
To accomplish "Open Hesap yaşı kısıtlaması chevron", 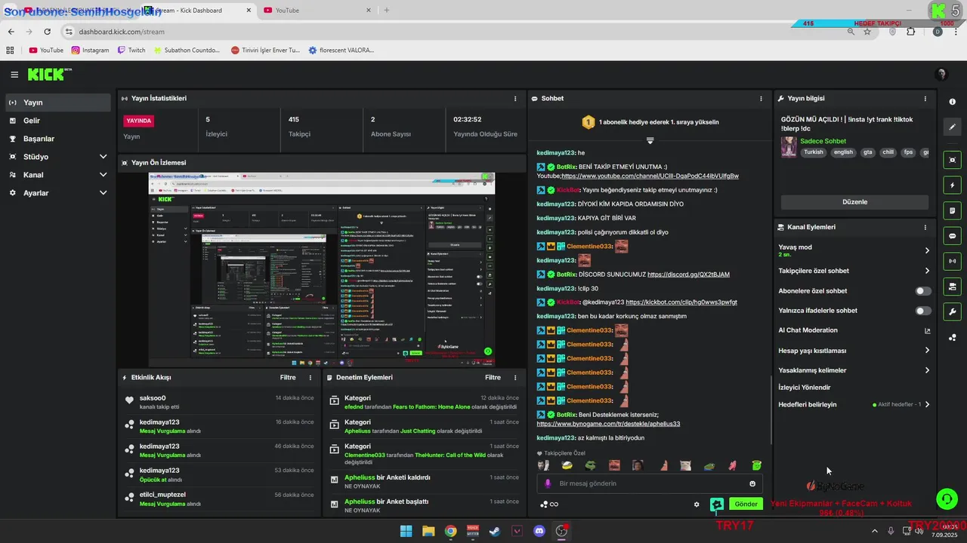I will click(x=927, y=351).
